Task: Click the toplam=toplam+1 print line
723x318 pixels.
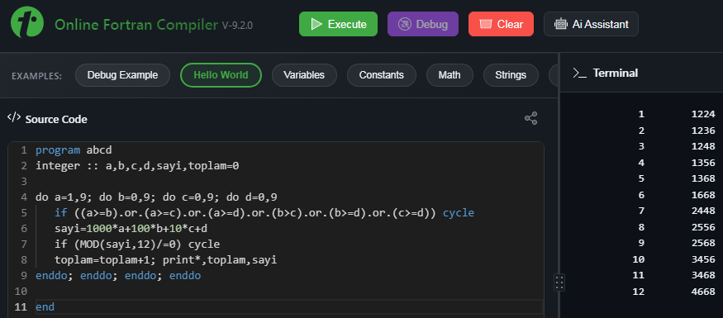Action: (x=165, y=260)
